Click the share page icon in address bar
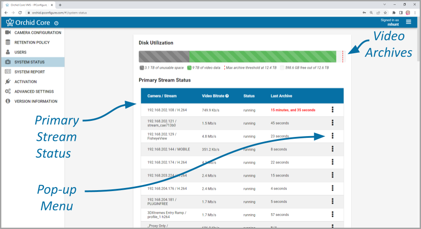The height and width of the screenshot is (229, 421). tap(378, 13)
